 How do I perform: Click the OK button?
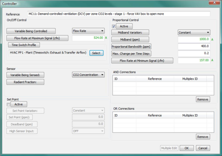coord(187,148)
